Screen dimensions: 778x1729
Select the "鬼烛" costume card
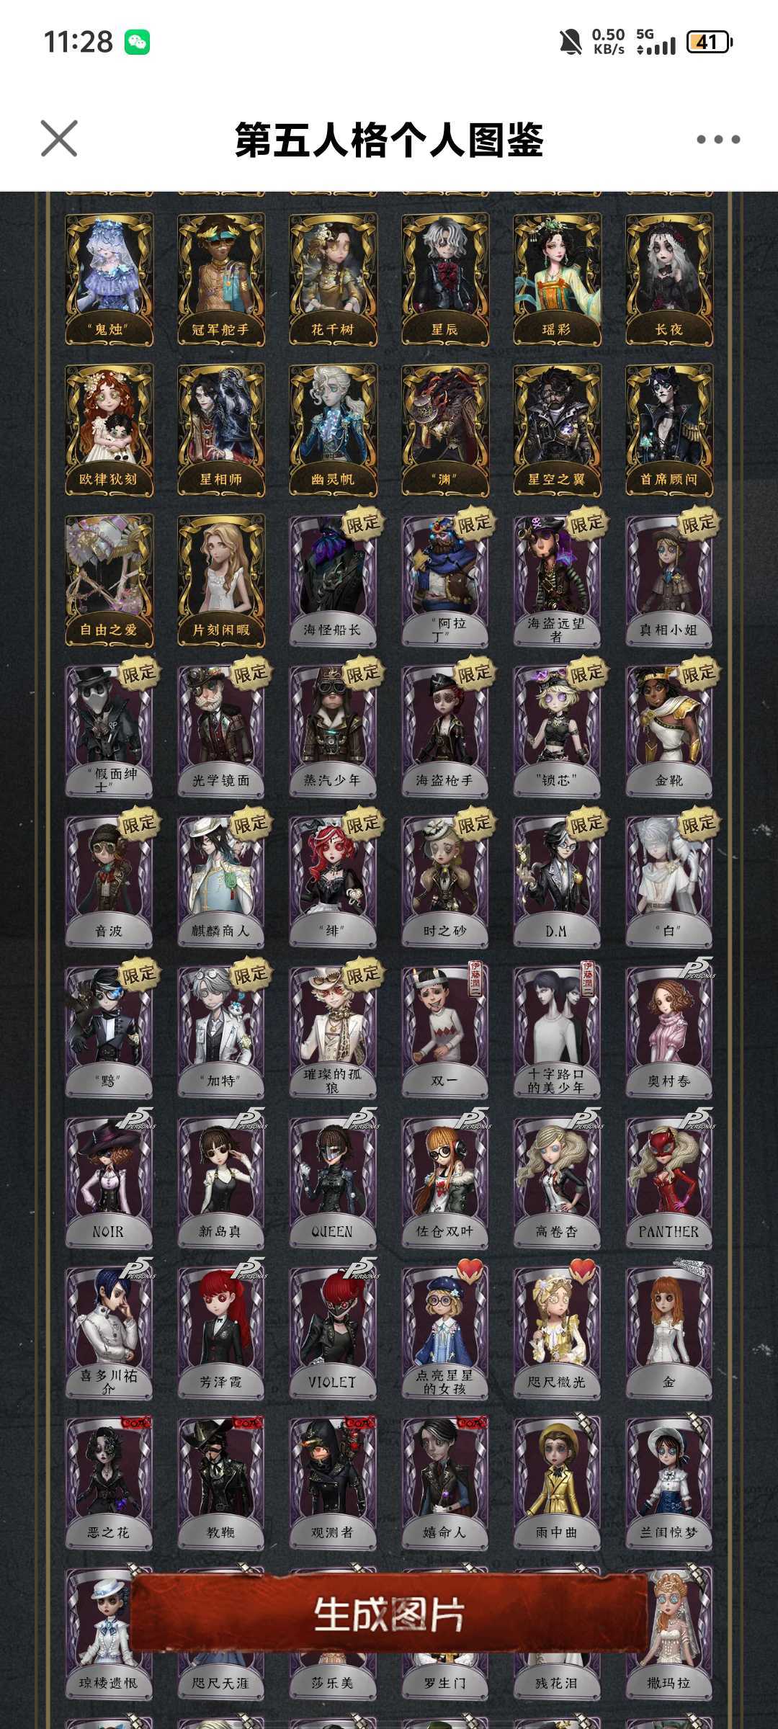(x=109, y=280)
